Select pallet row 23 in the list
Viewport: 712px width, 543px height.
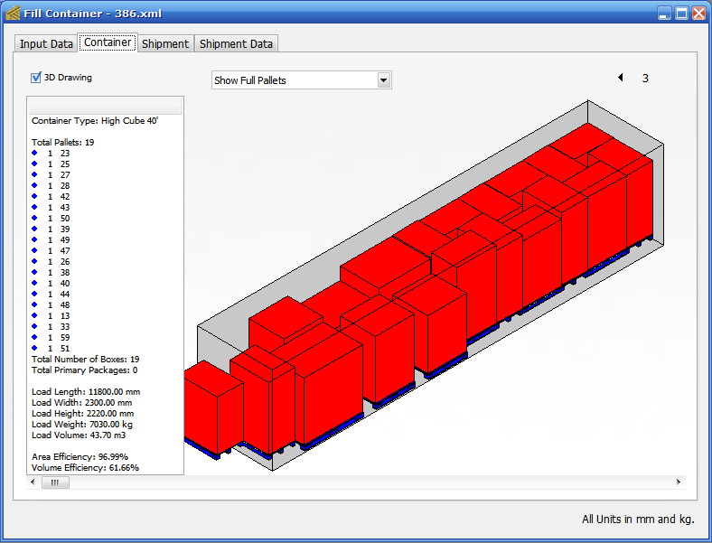[x=51, y=154]
